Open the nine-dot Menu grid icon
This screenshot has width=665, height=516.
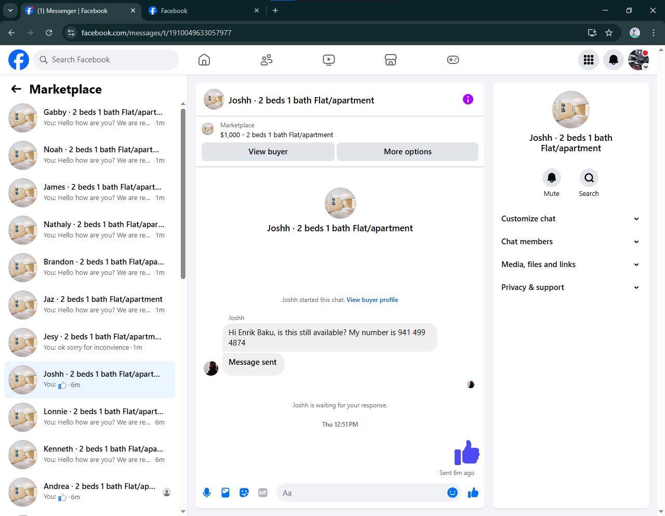(589, 60)
